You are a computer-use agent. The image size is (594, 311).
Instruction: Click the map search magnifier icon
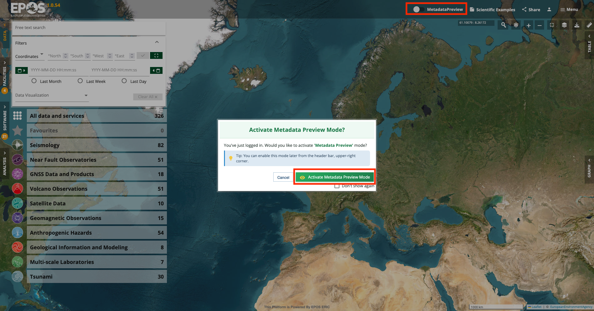pyautogui.click(x=503, y=25)
